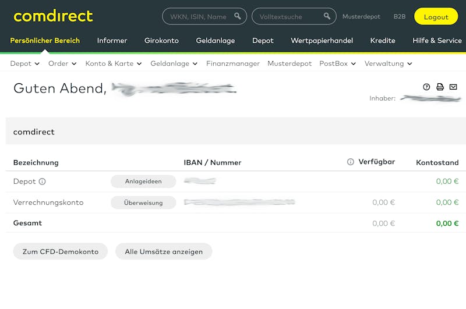Open the Wertpapierhandel main menu
Screen dimensions: 466x309
[x=322, y=41]
